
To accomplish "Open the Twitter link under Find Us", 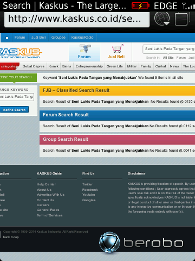I will pos(87,184).
